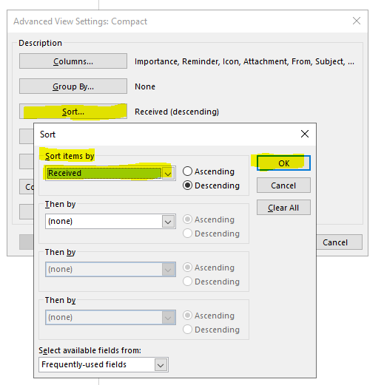This screenshot has width=384, height=385.
Task: Click the Sort dialog title bar
Action: click(165, 134)
